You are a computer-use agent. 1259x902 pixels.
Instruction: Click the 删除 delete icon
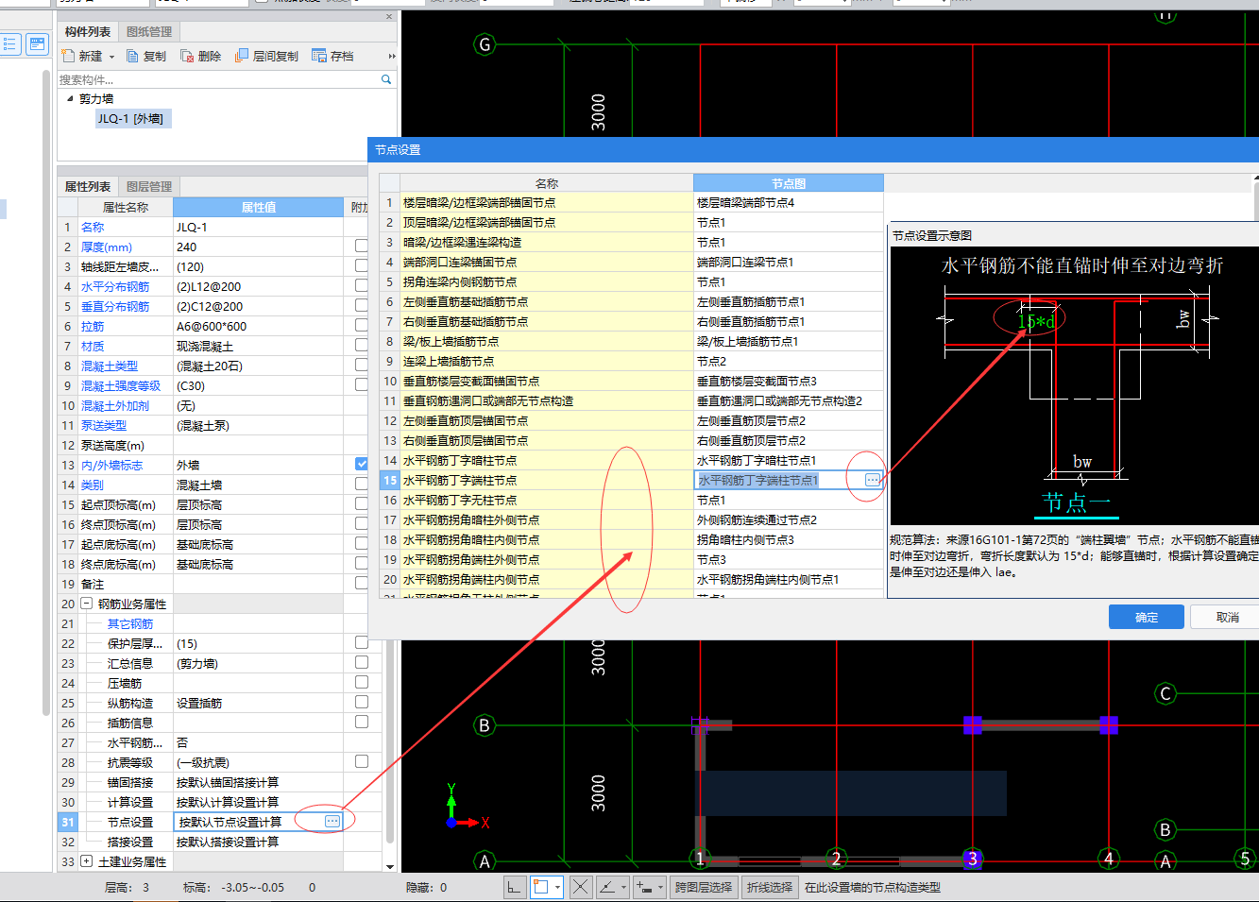[x=187, y=56]
